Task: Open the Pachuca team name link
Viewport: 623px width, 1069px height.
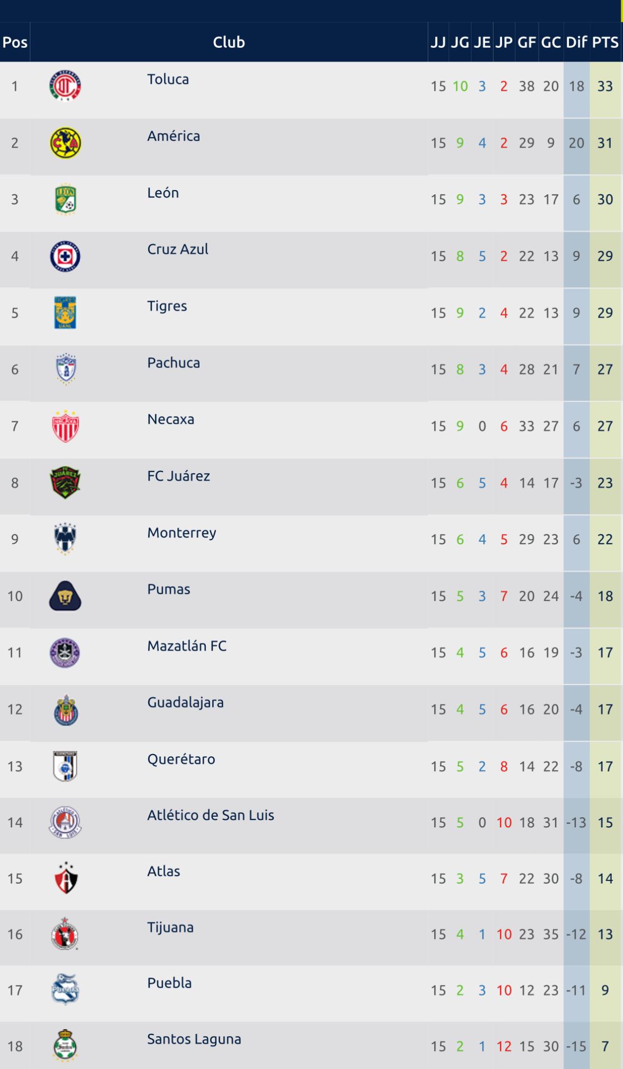Action: point(174,363)
